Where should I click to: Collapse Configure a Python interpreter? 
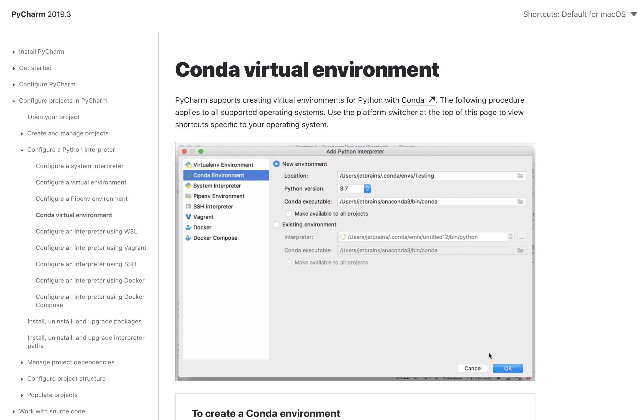coord(22,150)
